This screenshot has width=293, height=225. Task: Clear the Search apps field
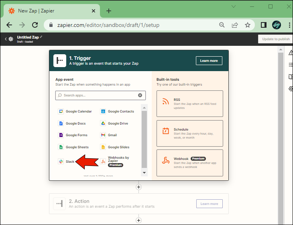pyautogui.click(x=140, y=95)
